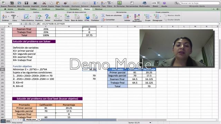Save with the Guardar icon

26,3
